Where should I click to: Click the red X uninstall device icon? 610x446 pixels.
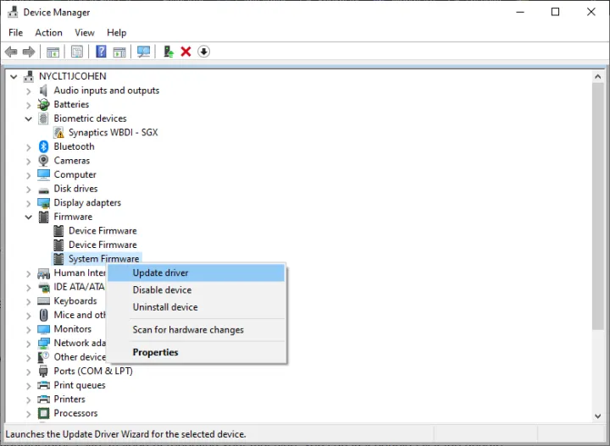[186, 52]
